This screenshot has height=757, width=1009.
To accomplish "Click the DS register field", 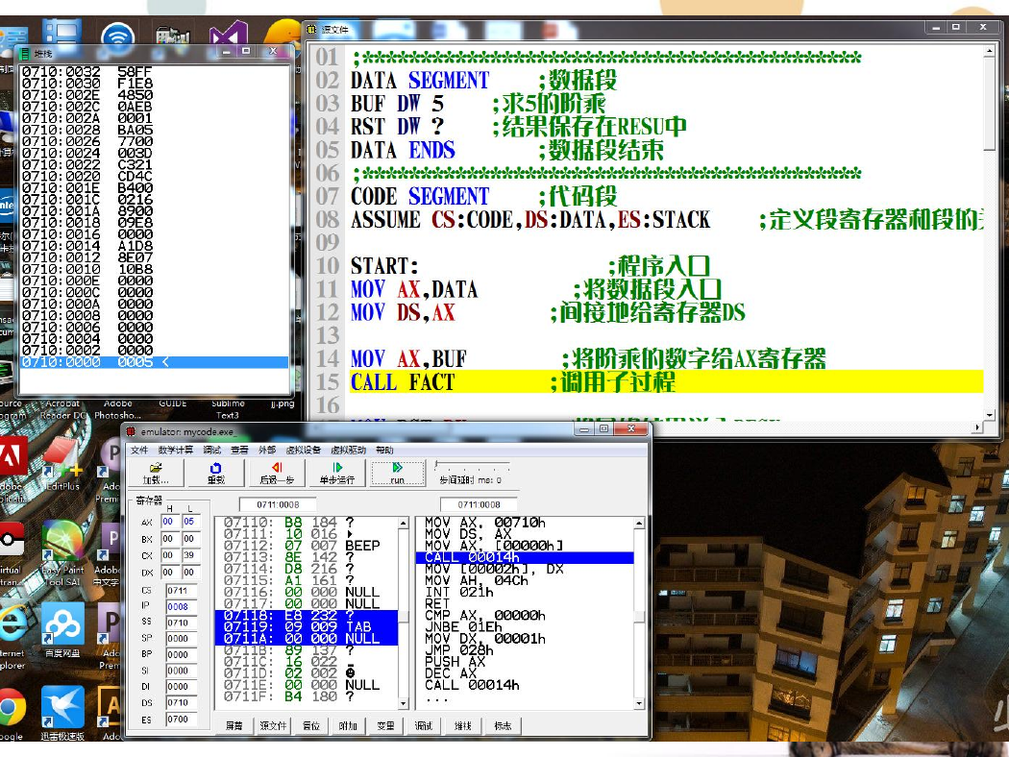I will tap(181, 703).
